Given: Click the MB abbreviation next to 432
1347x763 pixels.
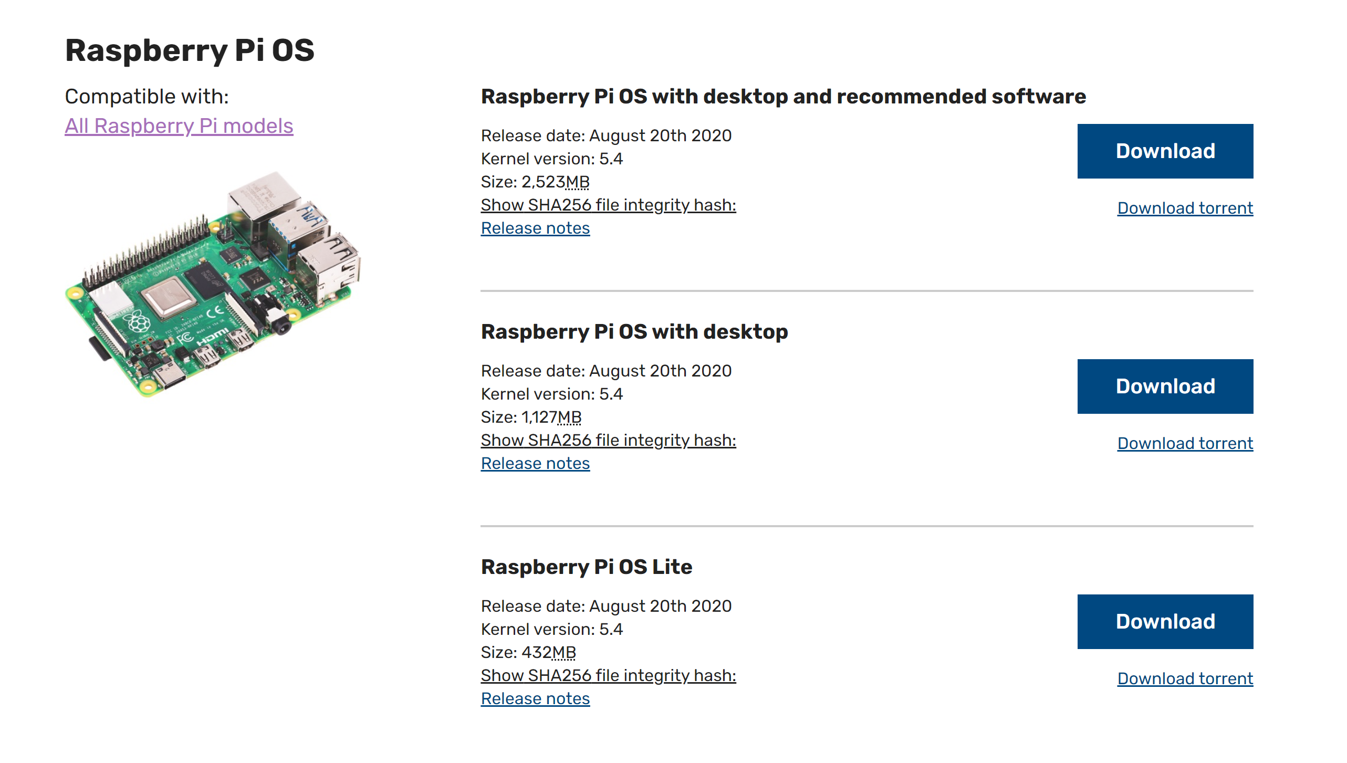Looking at the screenshot, I should pos(563,652).
